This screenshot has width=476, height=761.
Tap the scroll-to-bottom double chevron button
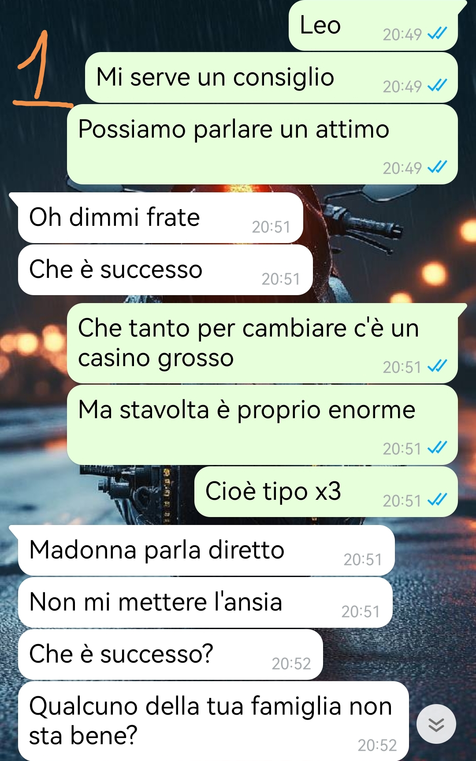click(x=436, y=724)
